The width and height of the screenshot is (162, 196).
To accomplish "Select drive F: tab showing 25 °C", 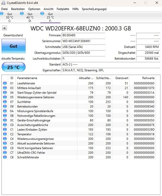I will tap(50, 17).
